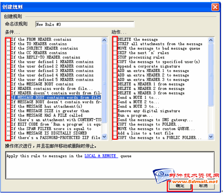Image resolution: width=223 pixels, height=195 pixels.
Task: Check 'If the MESSAGE has attachment(s)' condition
Action: pos(8,107)
